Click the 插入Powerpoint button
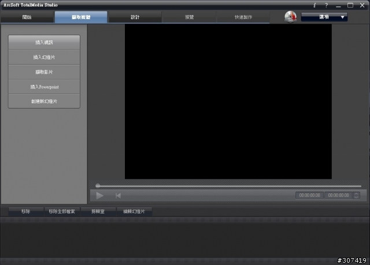 tap(44, 87)
